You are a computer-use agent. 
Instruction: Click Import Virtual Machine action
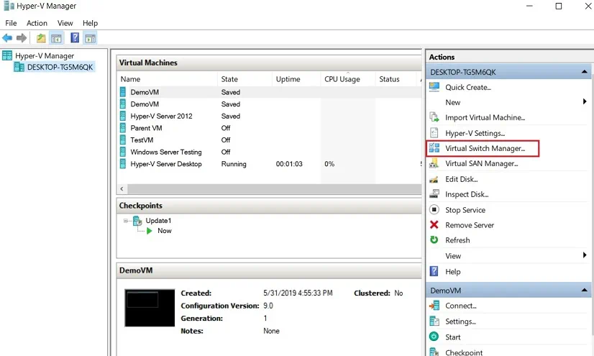pos(485,117)
